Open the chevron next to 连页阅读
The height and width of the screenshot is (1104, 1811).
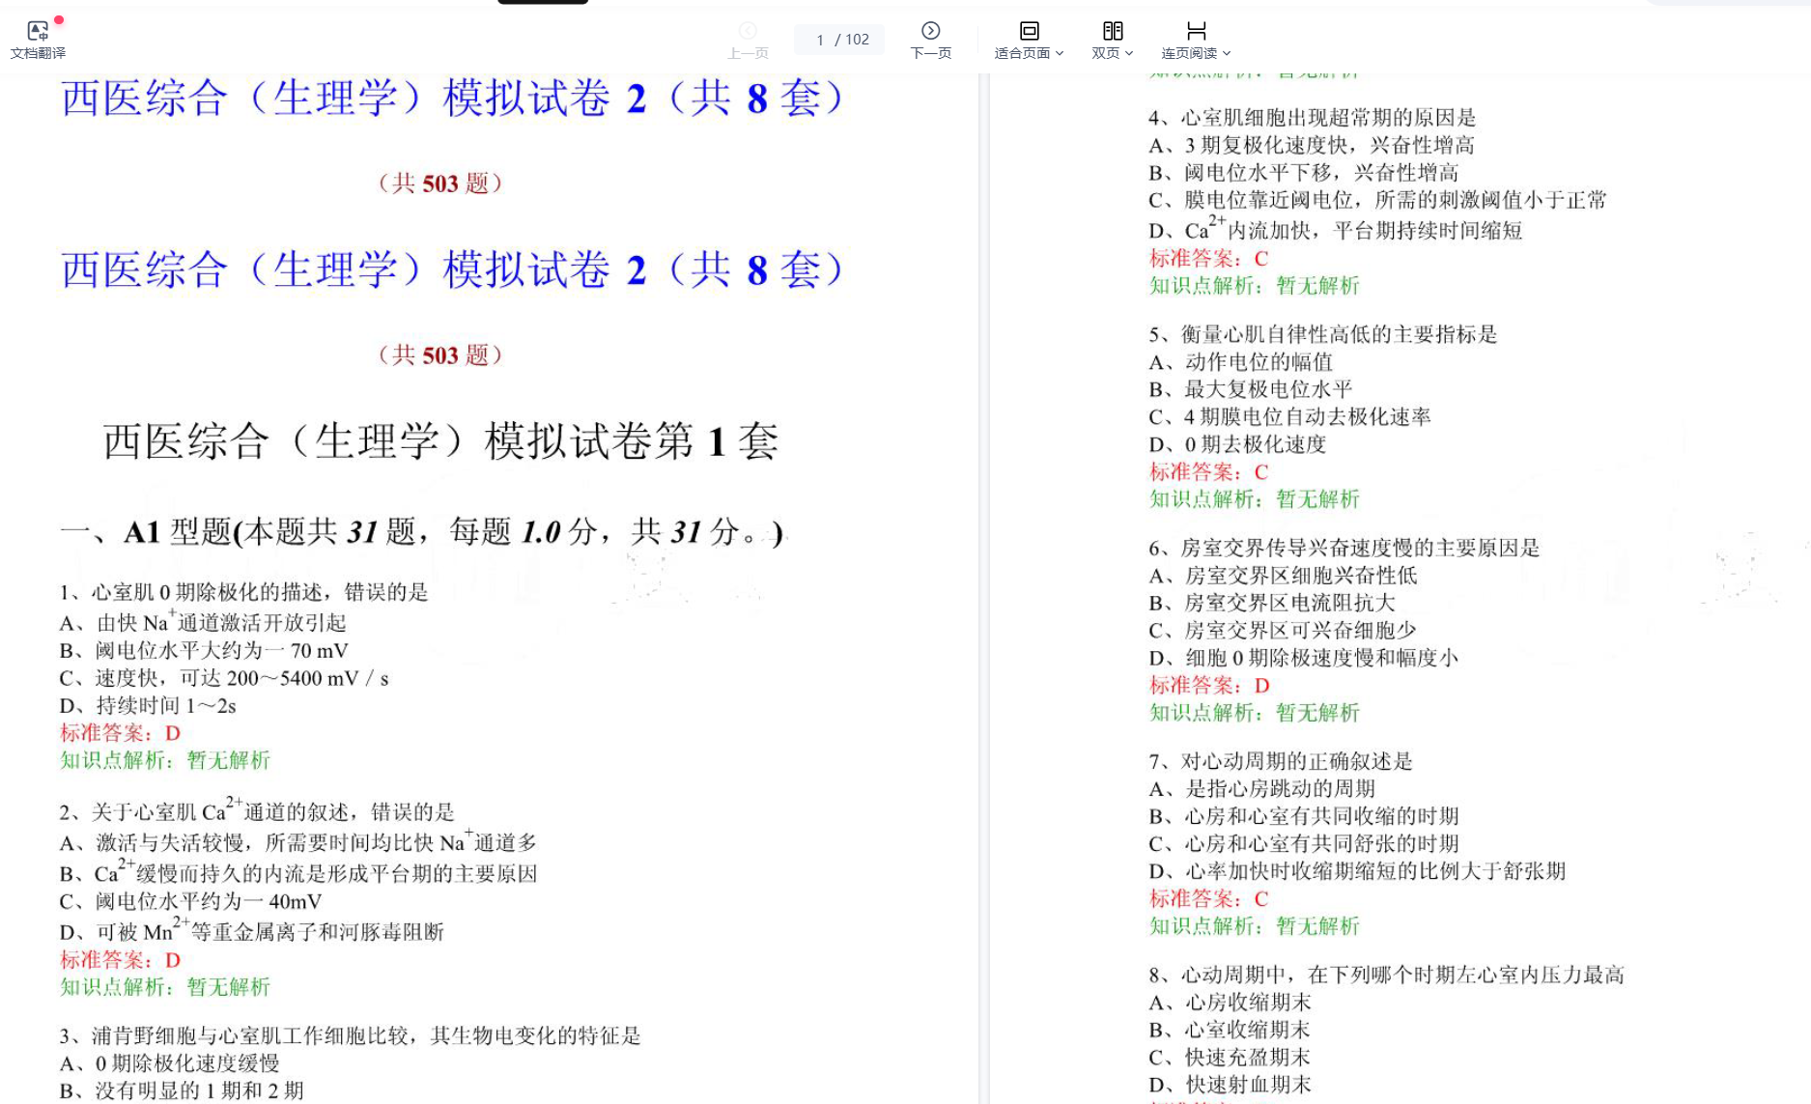pos(1227,54)
